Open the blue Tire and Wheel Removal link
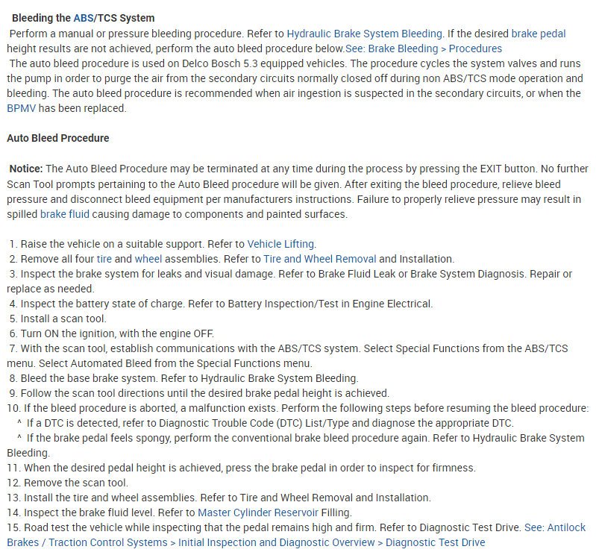This screenshot has height=558, width=596. 319,259
